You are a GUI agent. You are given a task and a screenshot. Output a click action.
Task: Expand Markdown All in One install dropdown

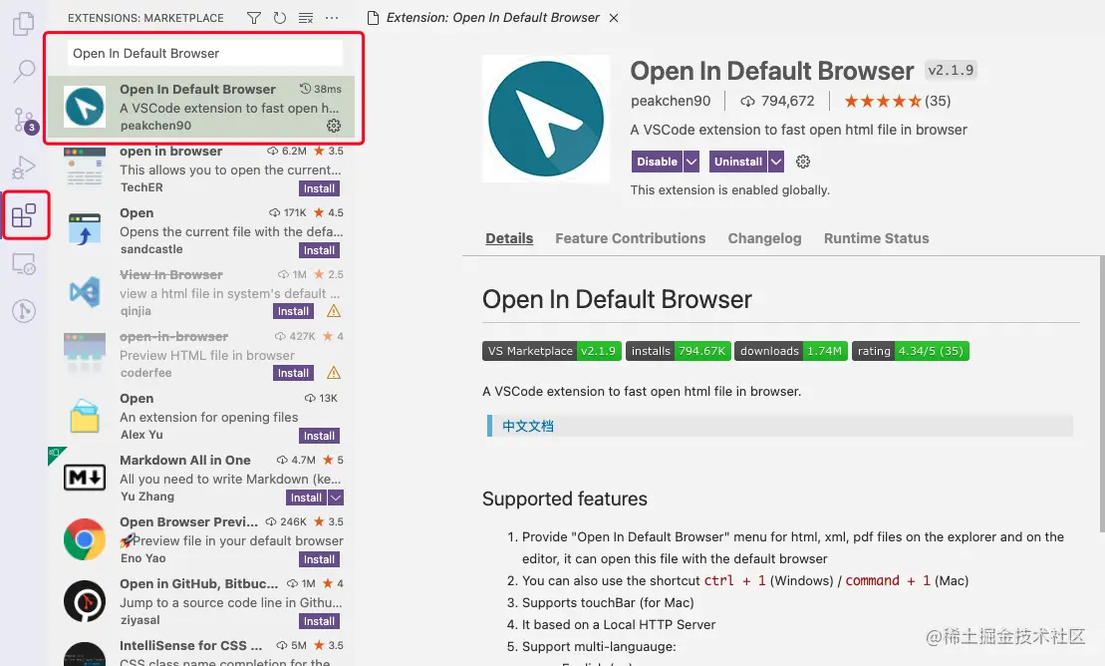click(x=336, y=498)
